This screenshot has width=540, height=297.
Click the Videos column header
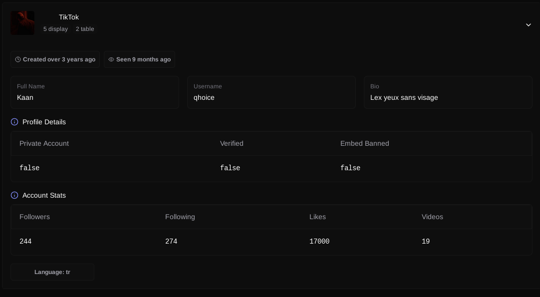click(432, 217)
